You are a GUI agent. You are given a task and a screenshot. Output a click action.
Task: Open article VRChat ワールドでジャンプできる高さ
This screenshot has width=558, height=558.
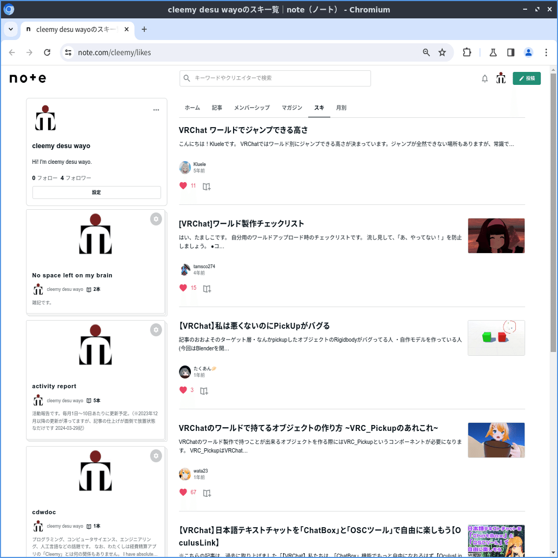click(x=243, y=130)
